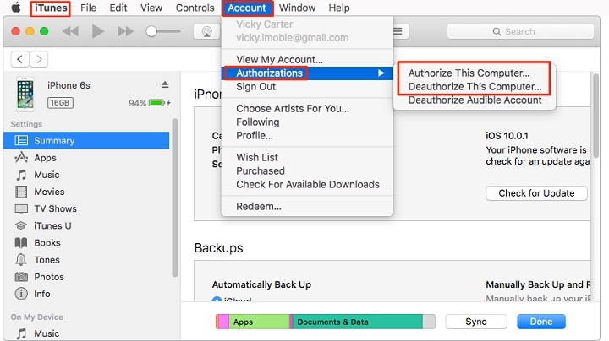609x341 pixels.
Task: Open the Edit menu
Action: (118, 8)
